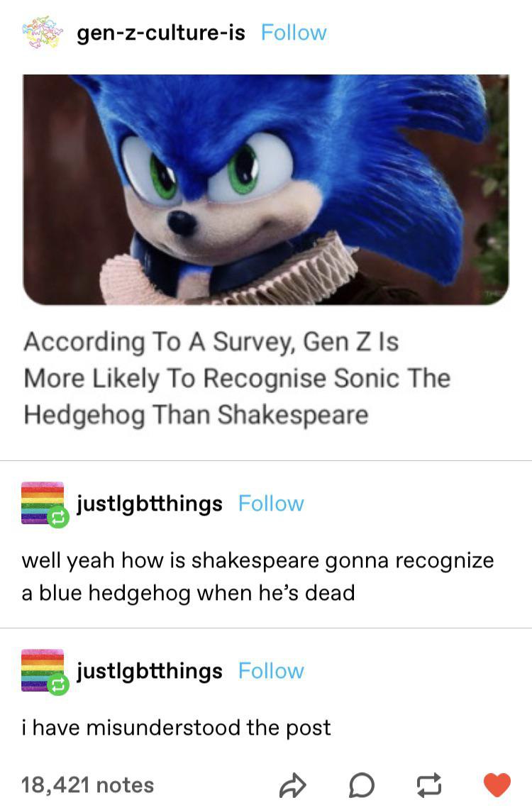Open the justlgbtthings username above the 'well yeah' comment
Viewport: 532px width, 810px height.
point(150,504)
